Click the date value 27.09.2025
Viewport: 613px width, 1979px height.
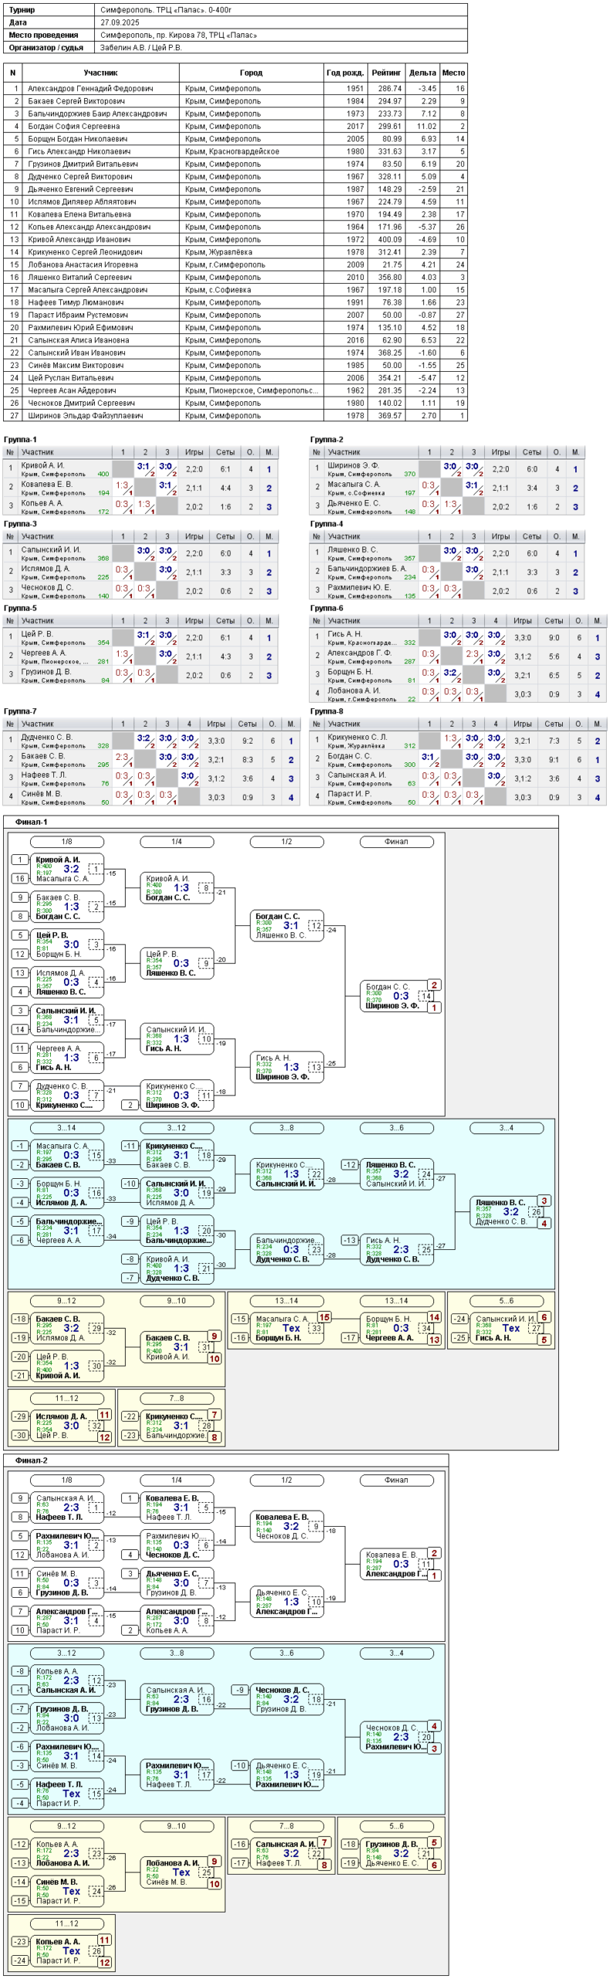pos(120,22)
